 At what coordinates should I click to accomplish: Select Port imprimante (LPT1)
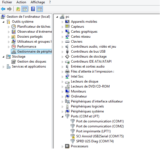click(x=93, y=131)
